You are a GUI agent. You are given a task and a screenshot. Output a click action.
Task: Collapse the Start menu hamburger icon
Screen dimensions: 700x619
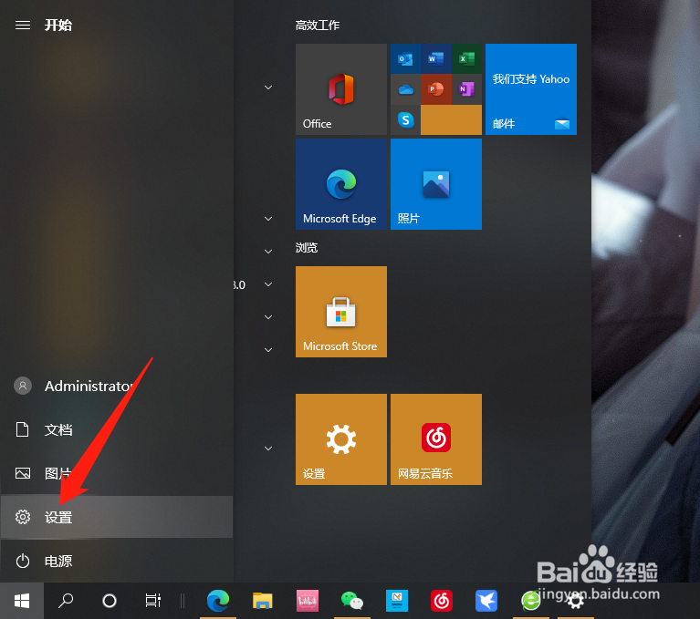tap(23, 25)
